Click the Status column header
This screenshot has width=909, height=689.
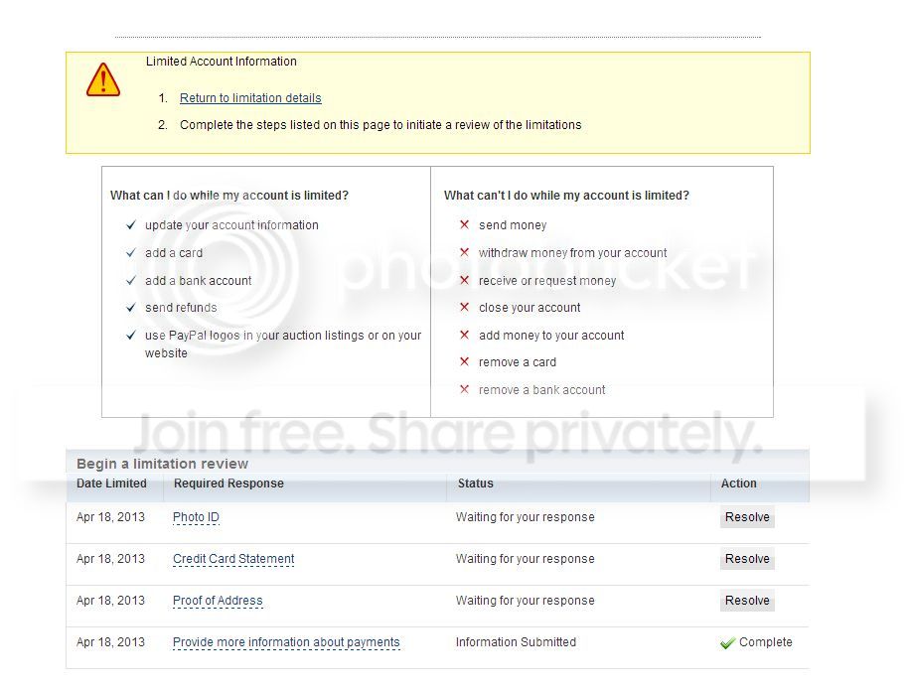tap(476, 483)
